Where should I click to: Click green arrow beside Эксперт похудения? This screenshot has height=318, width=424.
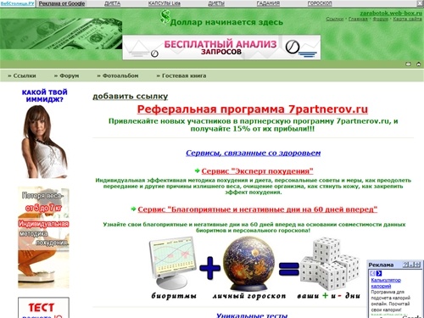coord(198,170)
